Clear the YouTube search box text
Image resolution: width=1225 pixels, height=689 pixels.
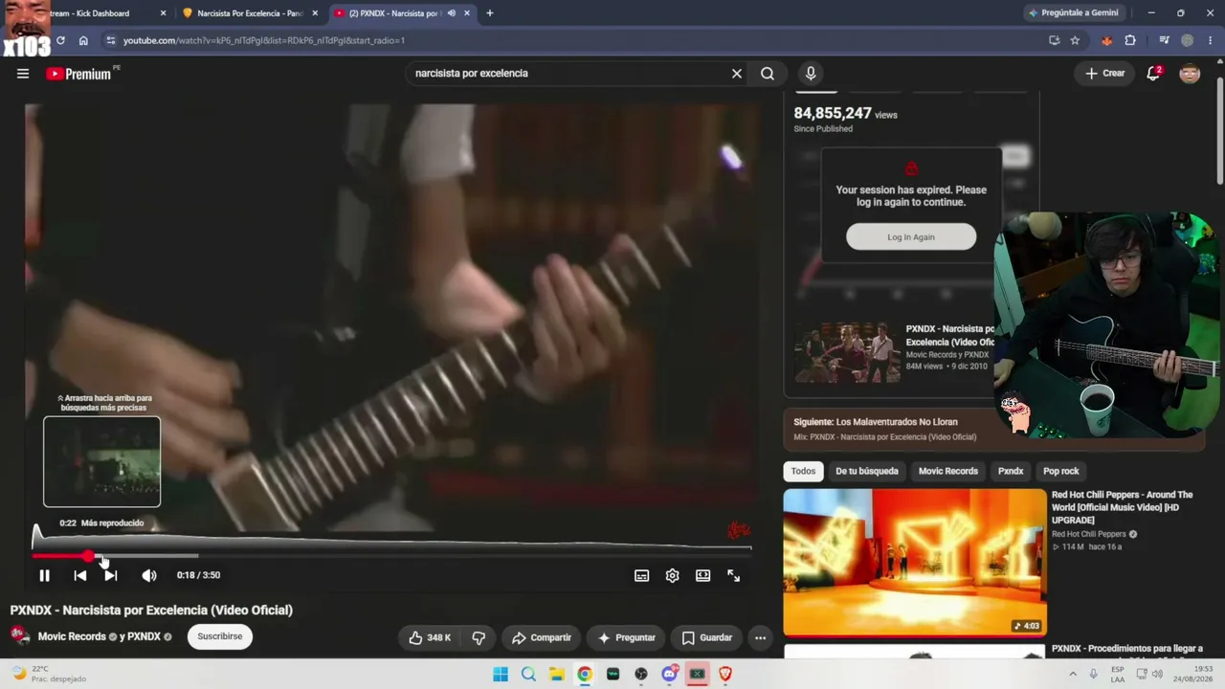(x=737, y=73)
